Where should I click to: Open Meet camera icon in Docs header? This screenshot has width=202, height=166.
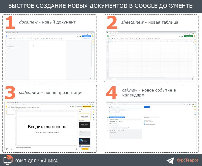click(x=80, y=36)
